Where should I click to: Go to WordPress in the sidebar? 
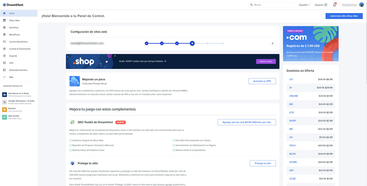(14, 35)
